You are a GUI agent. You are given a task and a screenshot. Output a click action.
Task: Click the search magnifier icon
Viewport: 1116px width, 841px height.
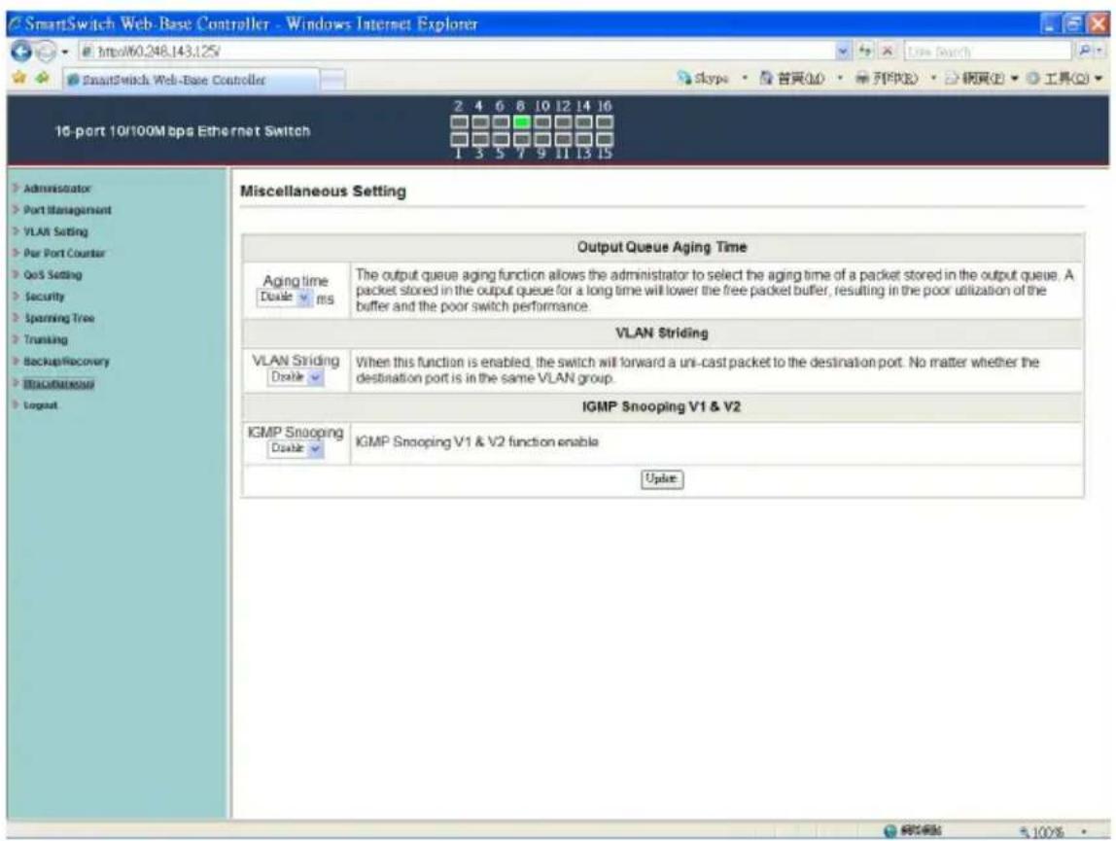(x=1085, y=52)
